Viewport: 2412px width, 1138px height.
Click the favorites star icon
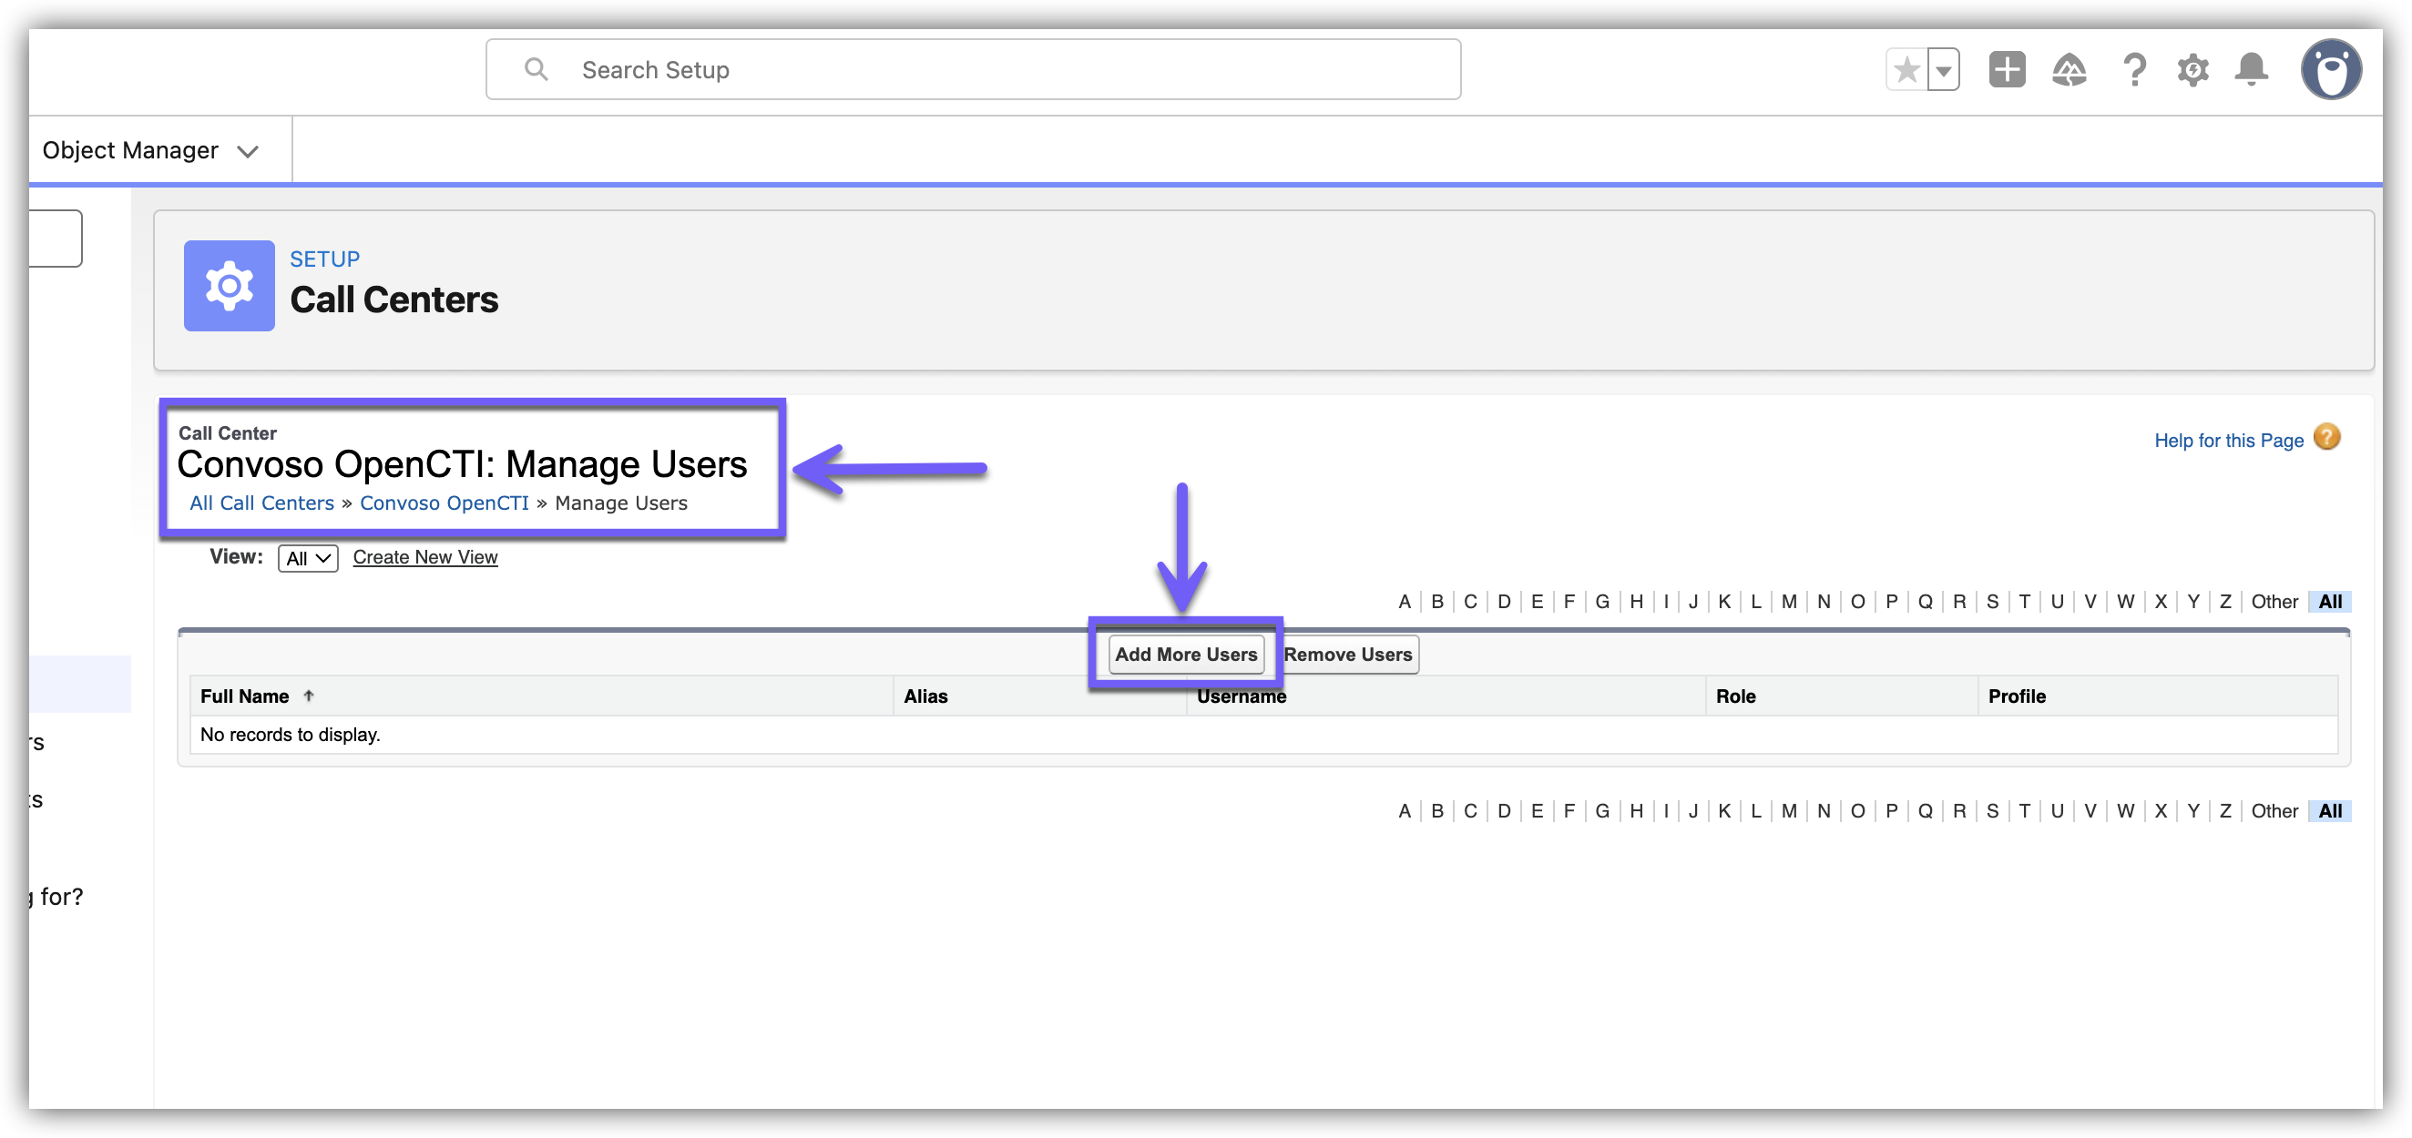(x=1906, y=70)
